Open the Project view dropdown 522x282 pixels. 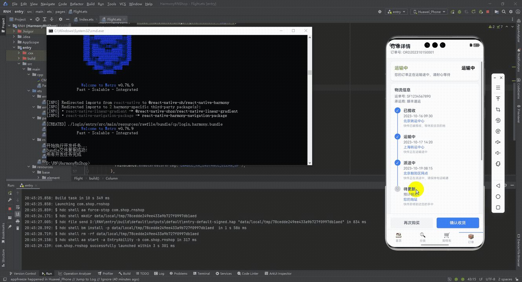23,19
